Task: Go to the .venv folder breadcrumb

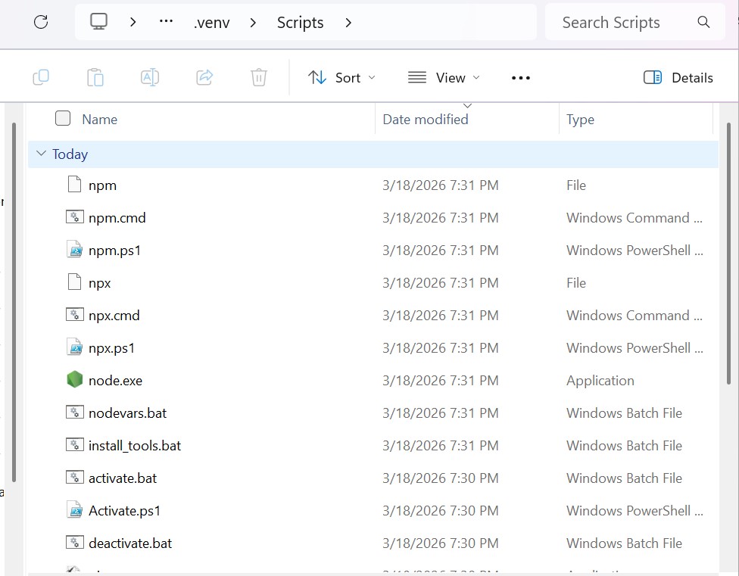Action: (211, 23)
